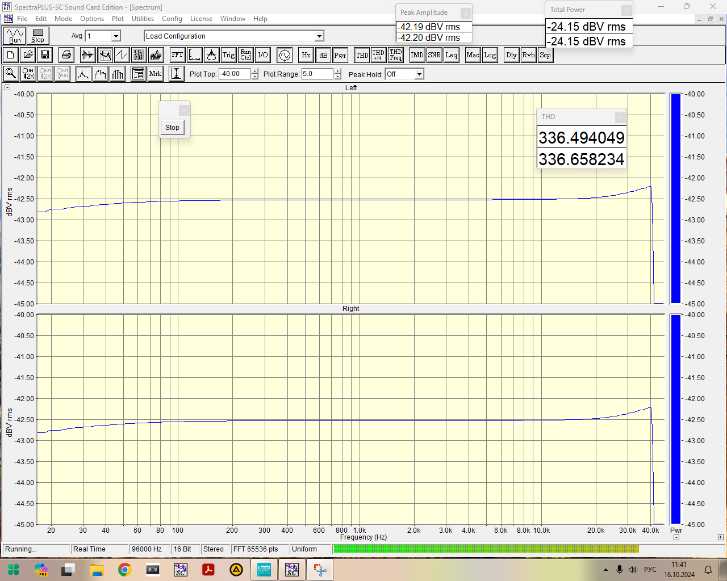The image size is (727, 581).
Task: Select the spectrogram view icon
Action: (x=139, y=55)
